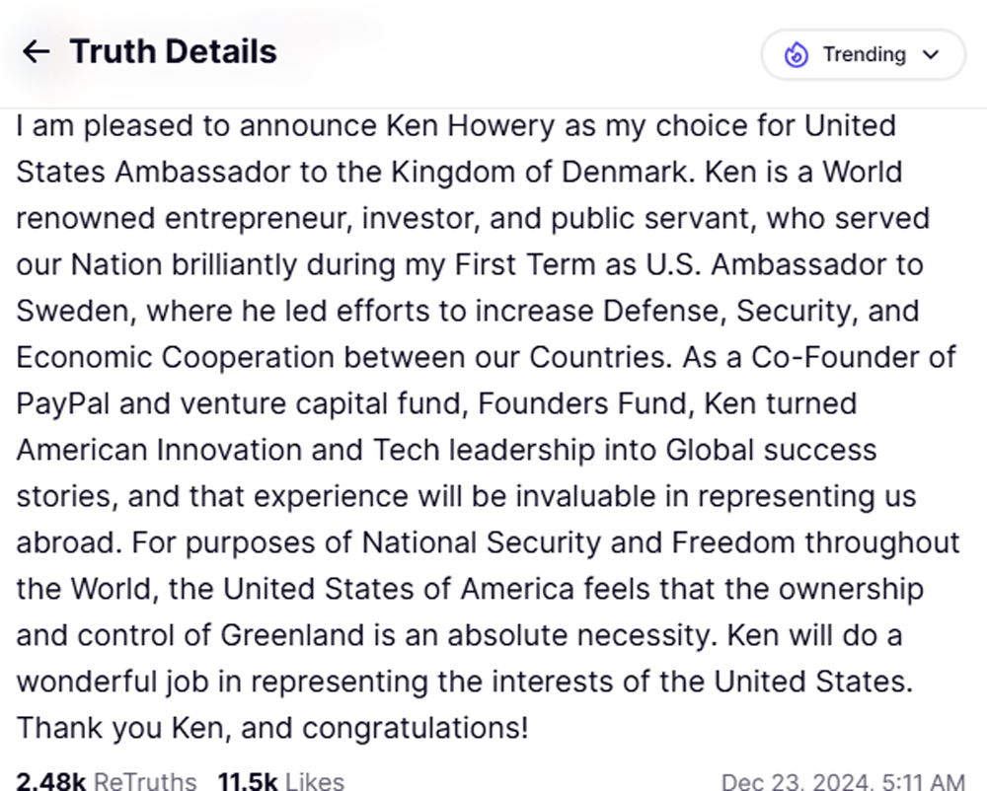The height and width of the screenshot is (791, 987).
Task: Click the word Sweden in the post
Action: click(x=72, y=312)
